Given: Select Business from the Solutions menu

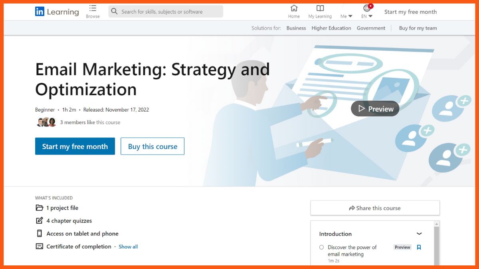Looking at the screenshot, I should pyautogui.click(x=296, y=28).
